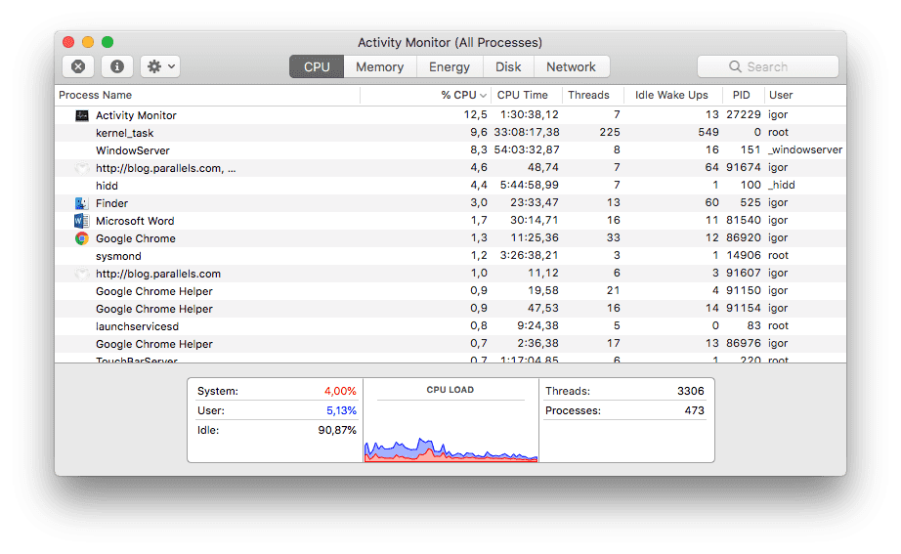Click the blog.parallels.com page process icon
901x554 pixels.
82,168
